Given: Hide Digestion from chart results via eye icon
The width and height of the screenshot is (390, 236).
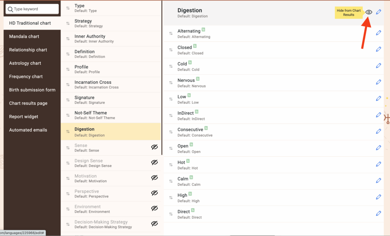Looking at the screenshot, I should click(368, 12).
